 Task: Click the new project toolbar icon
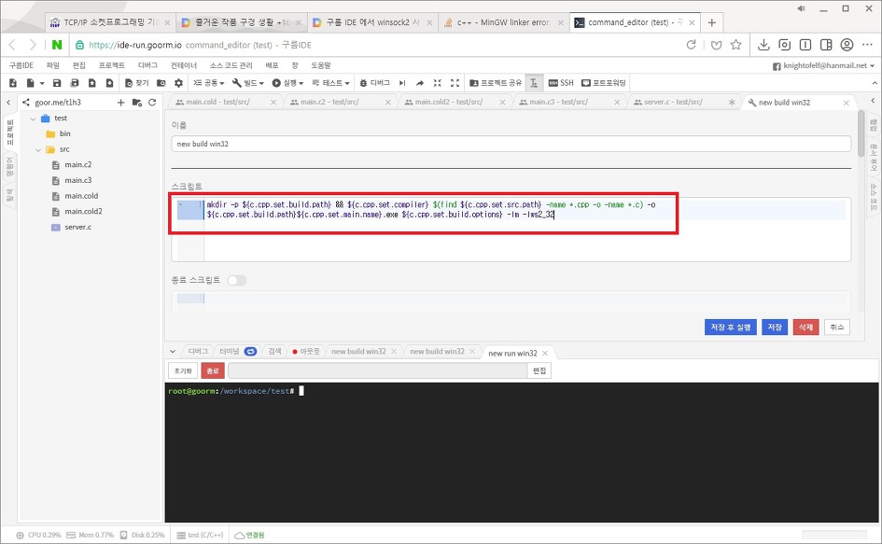click(13, 83)
